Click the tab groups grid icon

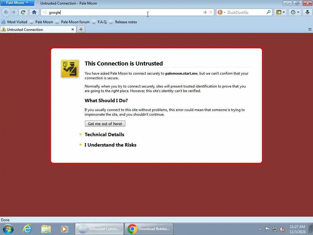pos(310,29)
